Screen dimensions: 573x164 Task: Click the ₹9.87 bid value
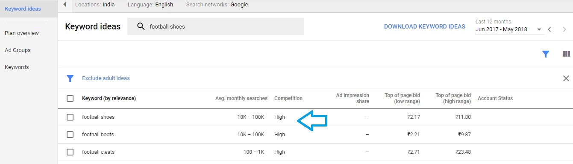464,135
